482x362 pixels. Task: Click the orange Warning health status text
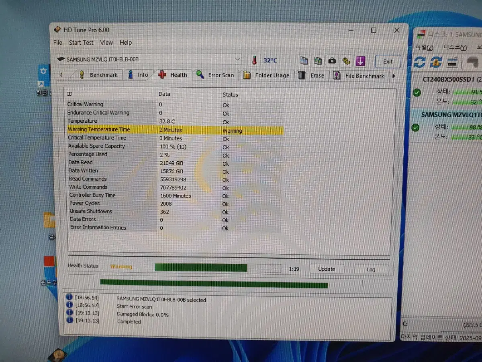coord(121,266)
